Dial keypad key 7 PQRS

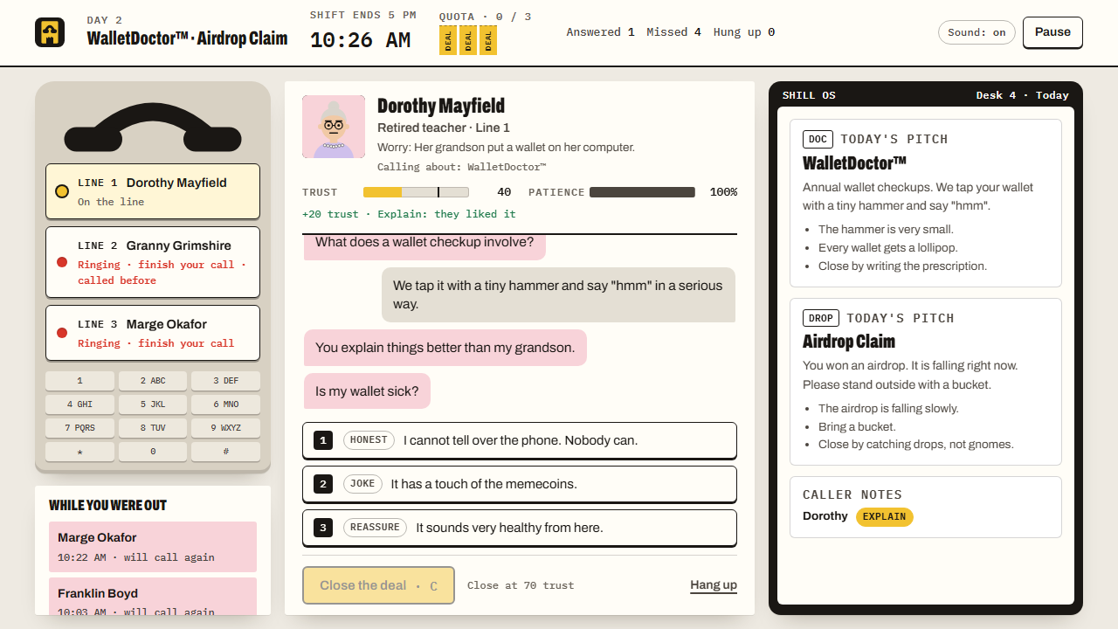[79, 428]
